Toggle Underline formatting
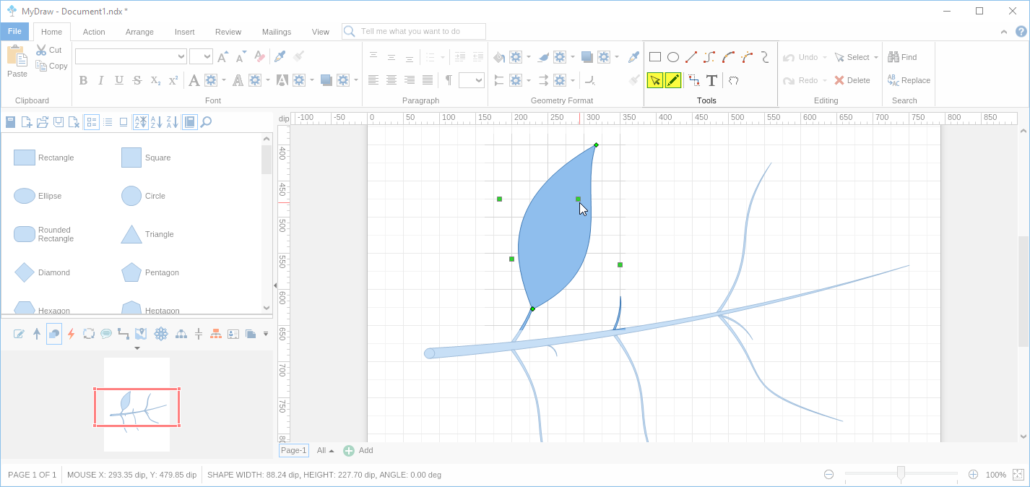This screenshot has width=1030, height=487. pos(119,80)
